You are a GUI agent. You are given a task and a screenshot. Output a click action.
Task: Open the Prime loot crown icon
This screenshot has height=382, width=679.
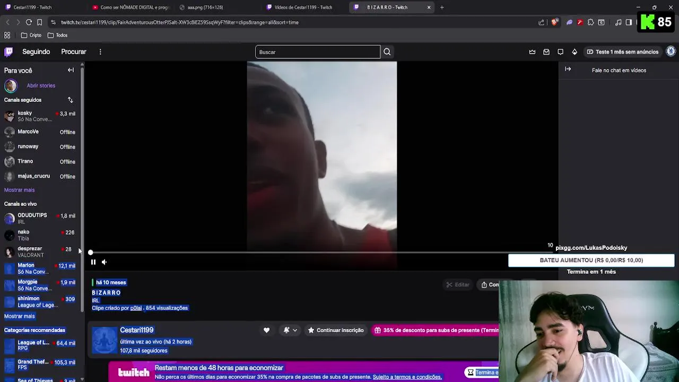[532, 51]
